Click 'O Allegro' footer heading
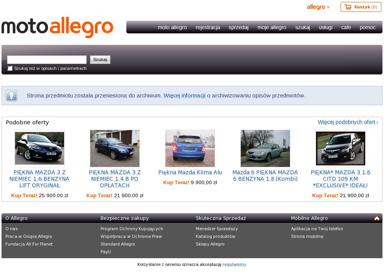Viewport: 384px width, 272px height. point(17,218)
